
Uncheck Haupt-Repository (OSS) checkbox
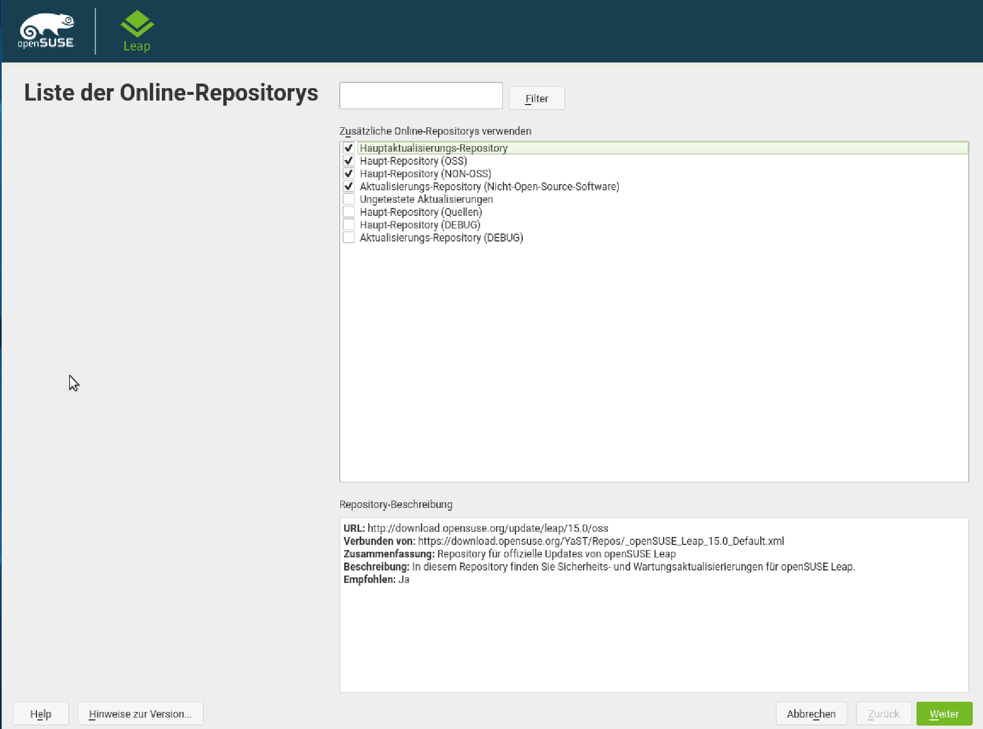click(x=349, y=161)
